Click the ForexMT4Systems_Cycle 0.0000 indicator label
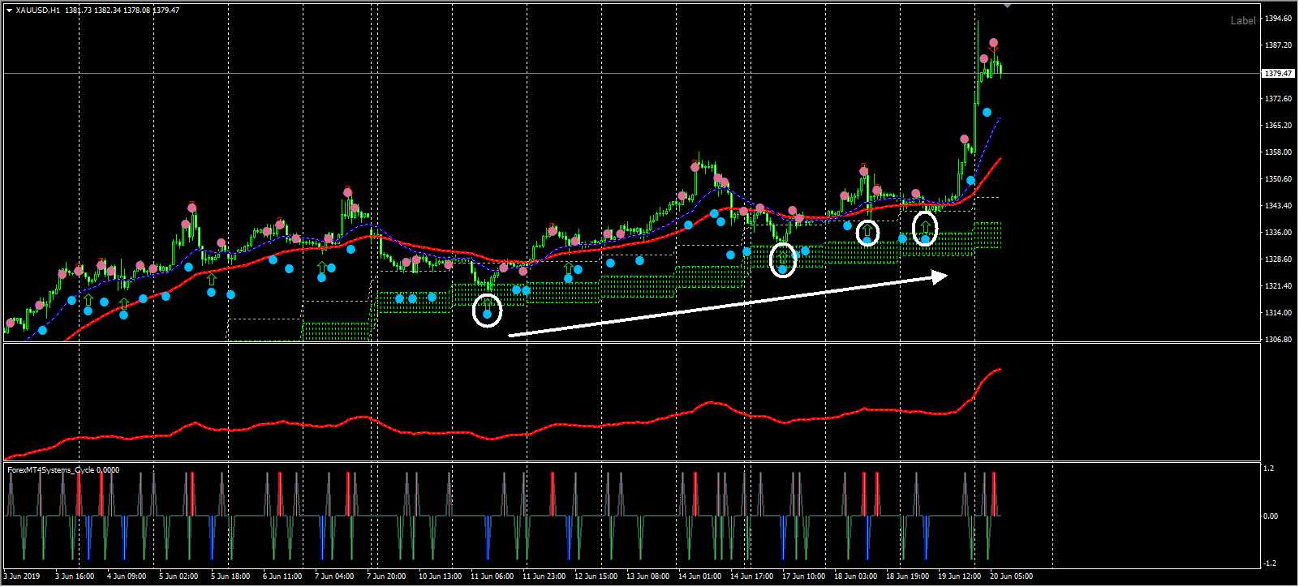Screen dimensions: 1299x587 click(x=63, y=469)
